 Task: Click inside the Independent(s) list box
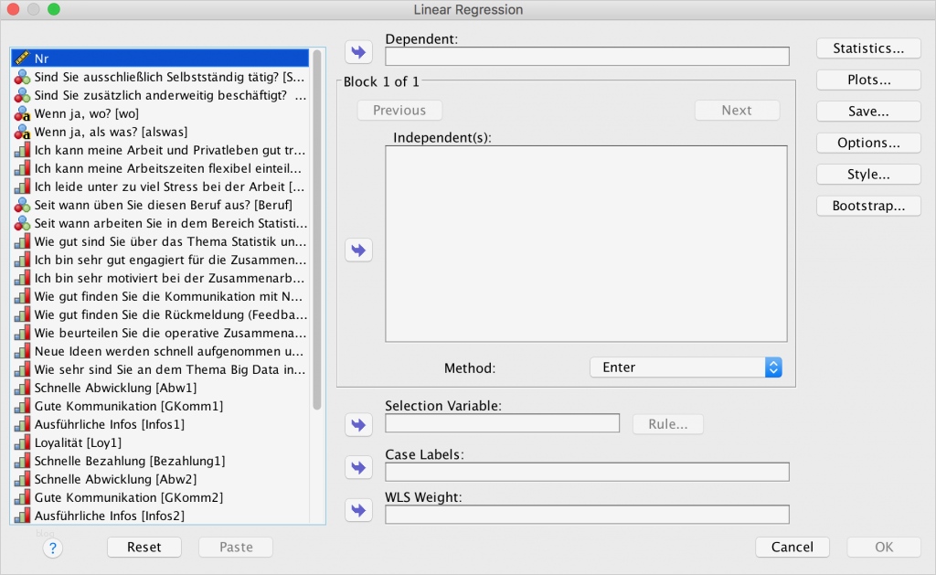[586, 243]
